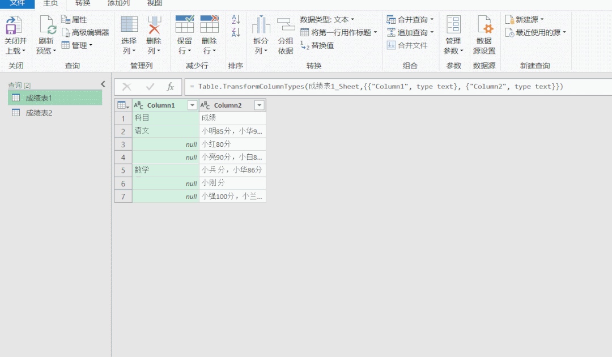Open Recent Sources (最近使用的源) dropdown

535,32
